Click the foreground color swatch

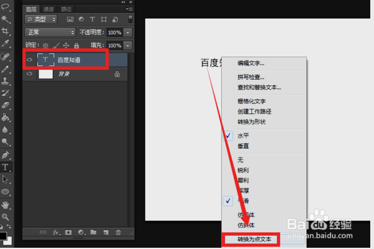[3, 236]
